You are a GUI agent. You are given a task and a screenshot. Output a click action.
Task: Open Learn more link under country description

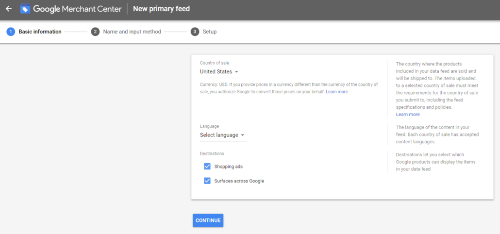pyautogui.click(x=408, y=114)
